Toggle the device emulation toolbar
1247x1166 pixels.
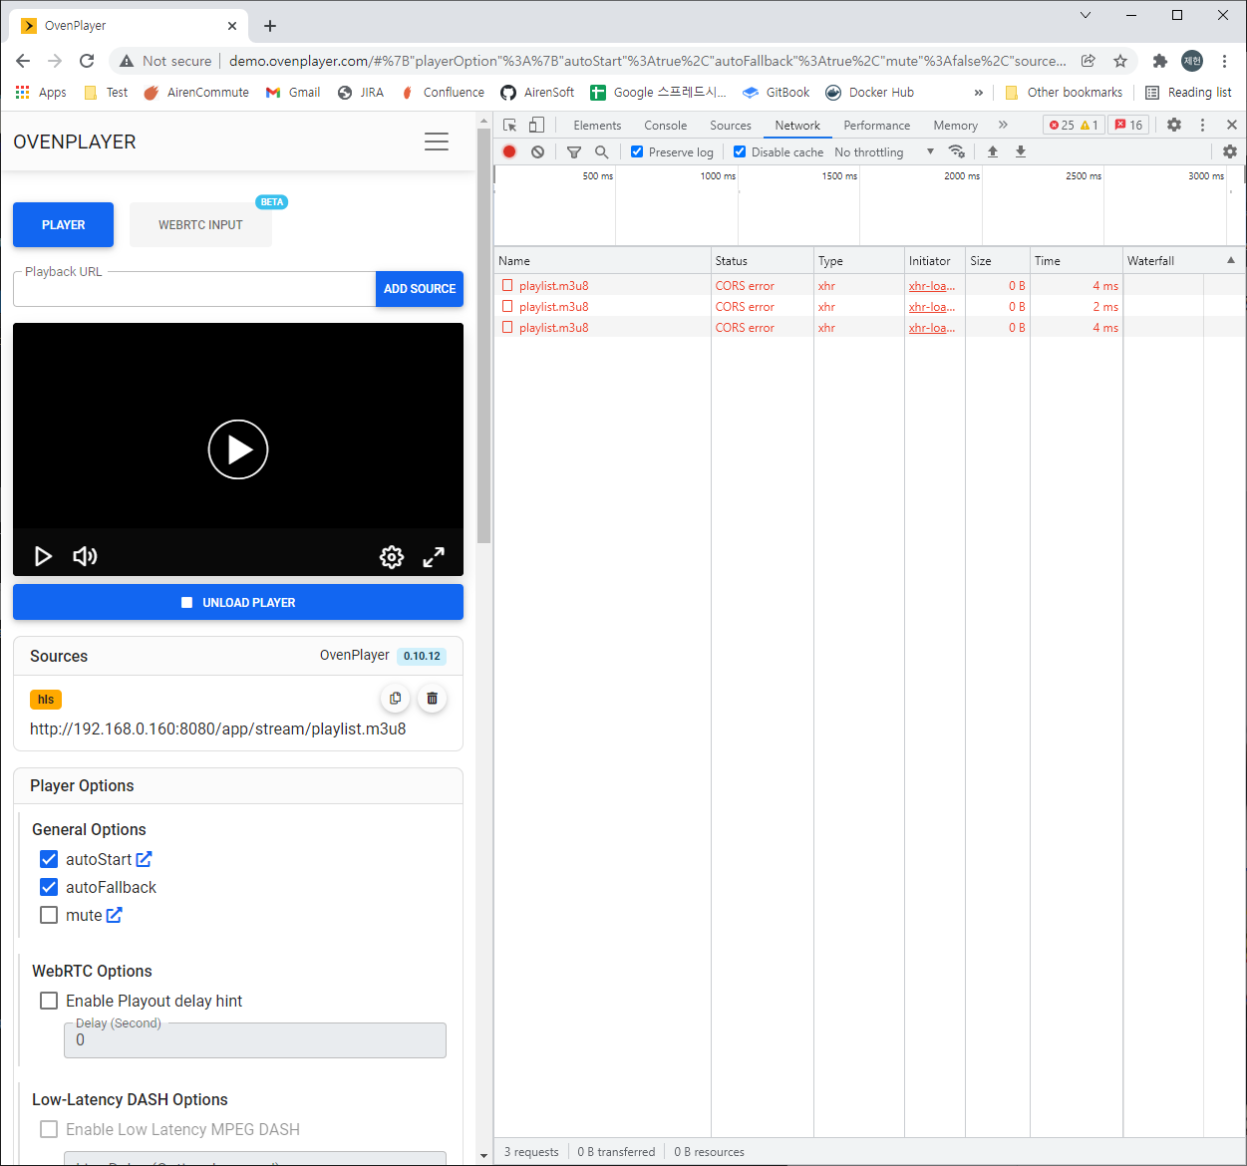pyautogui.click(x=536, y=125)
